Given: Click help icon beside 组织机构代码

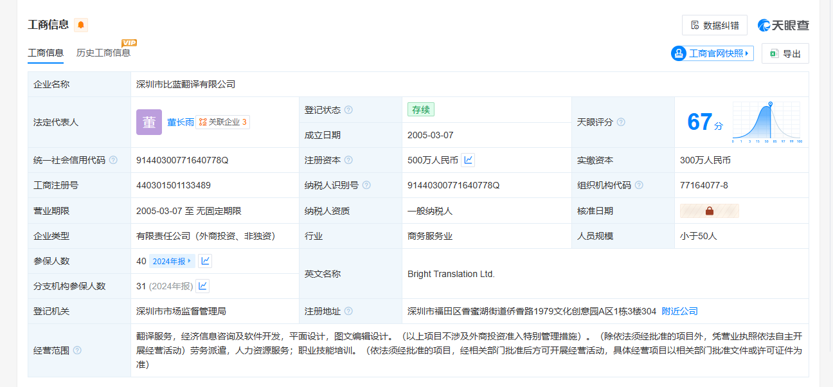Looking at the screenshot, I should coord(639,185).
